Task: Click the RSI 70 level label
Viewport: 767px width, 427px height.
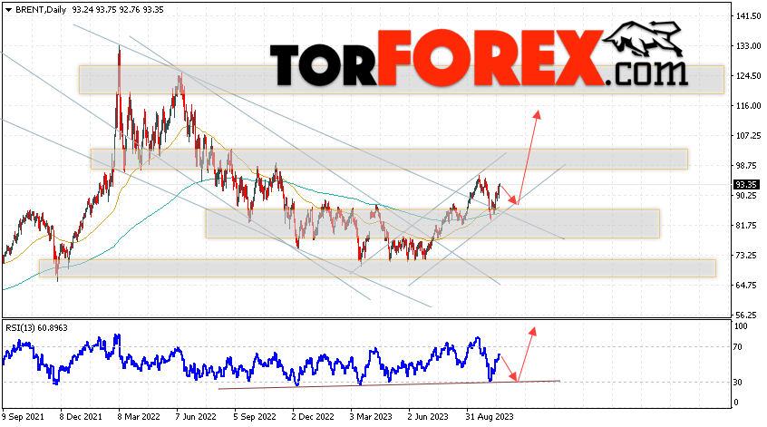Action: [x=738, y=347]
